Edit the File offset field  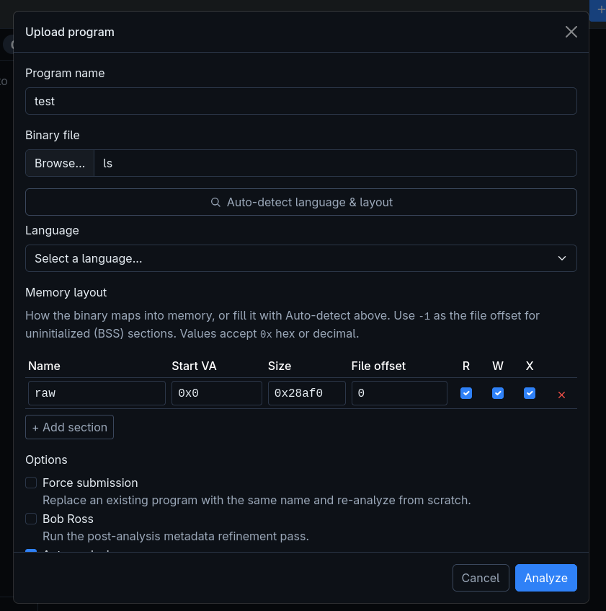[399, 392]
